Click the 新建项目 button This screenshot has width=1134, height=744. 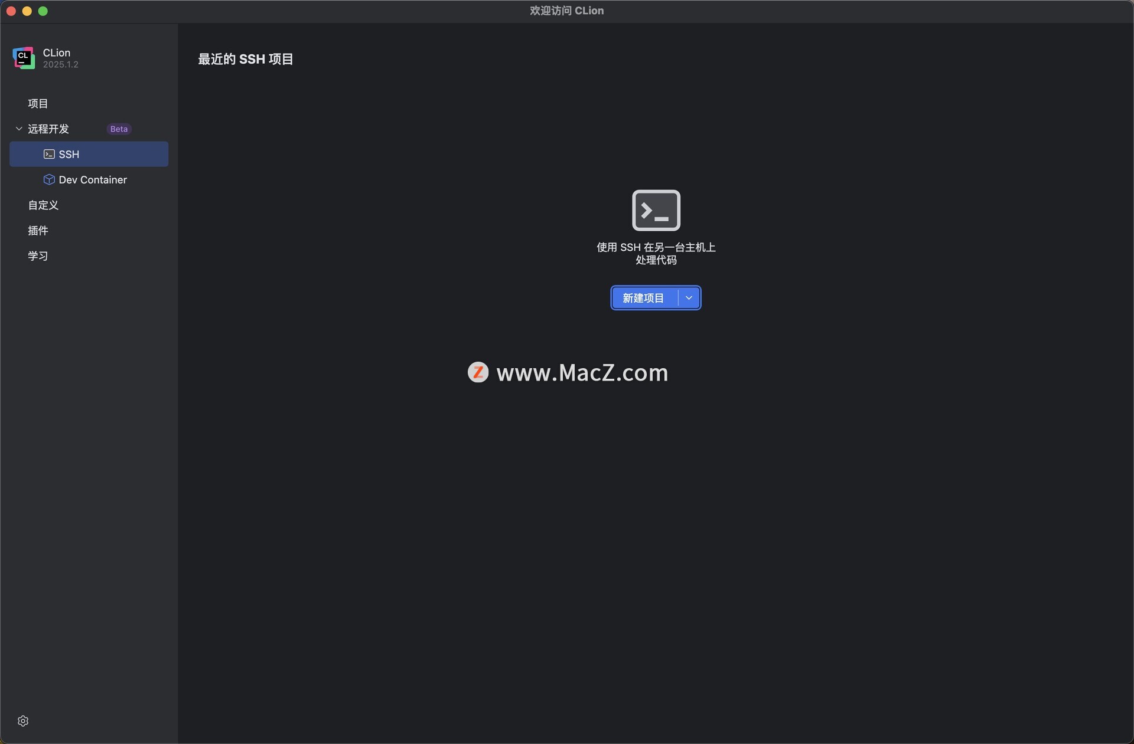coord(644,298)
